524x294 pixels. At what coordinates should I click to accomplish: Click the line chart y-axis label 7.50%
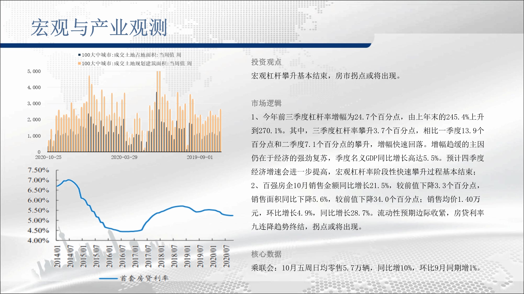click(38, 170)
